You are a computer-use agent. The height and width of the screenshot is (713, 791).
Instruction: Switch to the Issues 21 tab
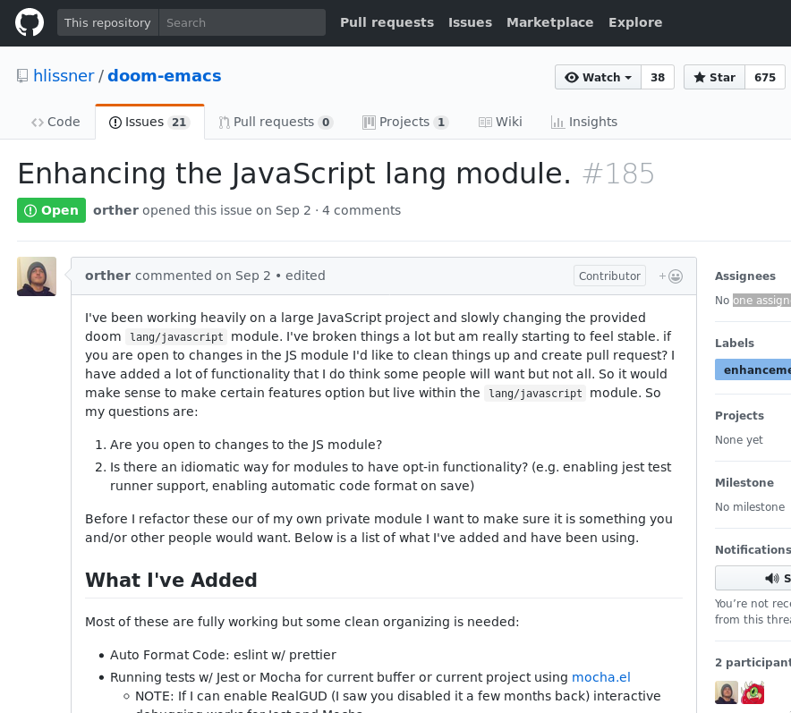click(149, 122)
